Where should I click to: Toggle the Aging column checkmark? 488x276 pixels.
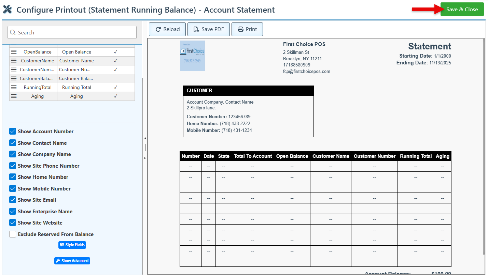tap(115, 96)
